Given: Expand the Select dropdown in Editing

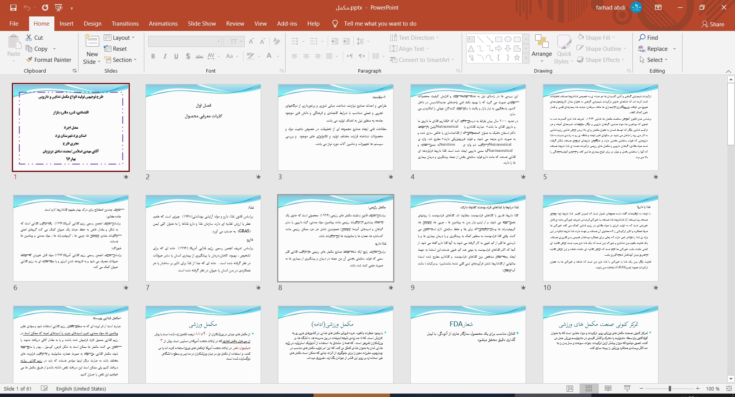Looking at the screenshot, I should click(654, 60).
